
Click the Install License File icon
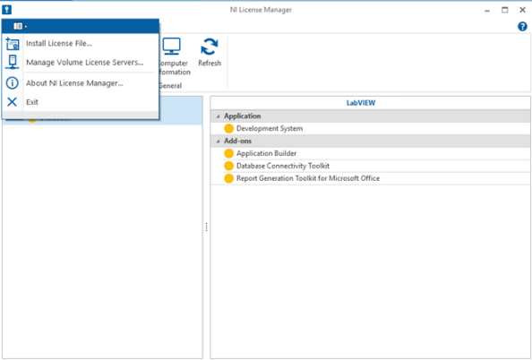pos(13,44)
